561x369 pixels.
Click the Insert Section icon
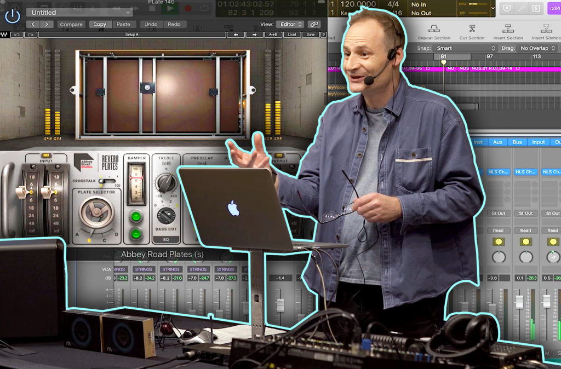pos(508,28)
